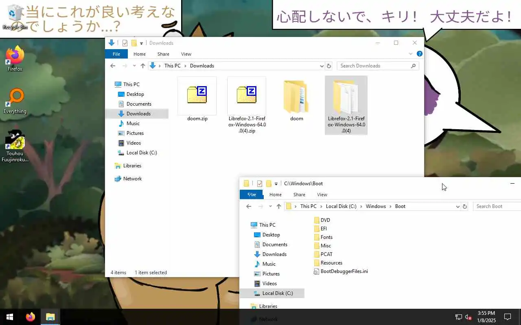Open the EFI folder in Boot window

pyautogui.click(x=320, y=229)
